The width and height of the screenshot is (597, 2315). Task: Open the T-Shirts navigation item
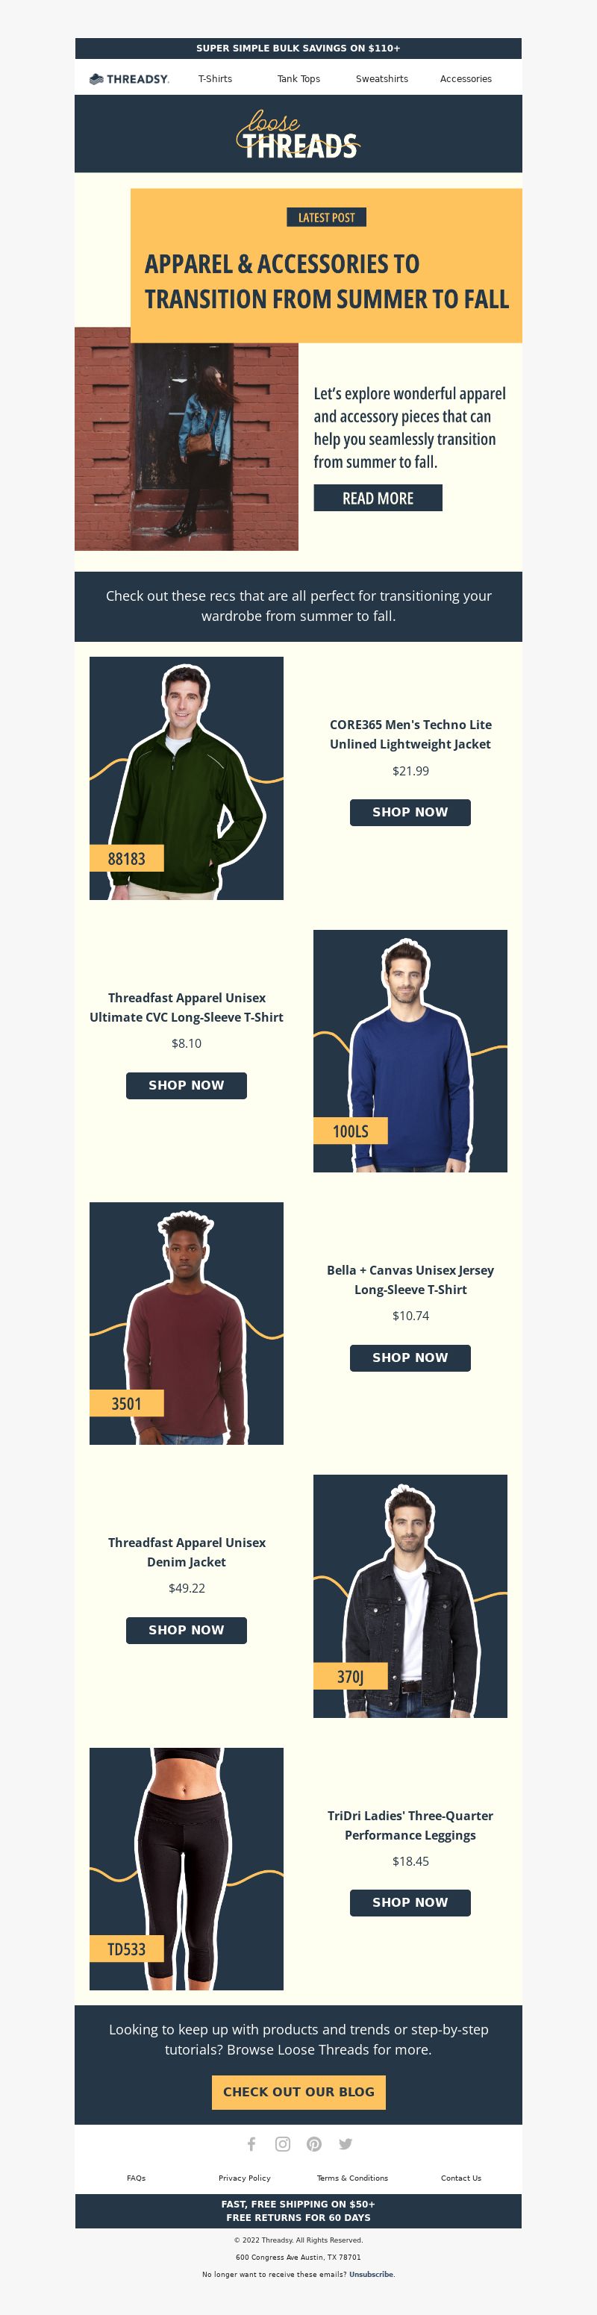click(x=215, y=79)
